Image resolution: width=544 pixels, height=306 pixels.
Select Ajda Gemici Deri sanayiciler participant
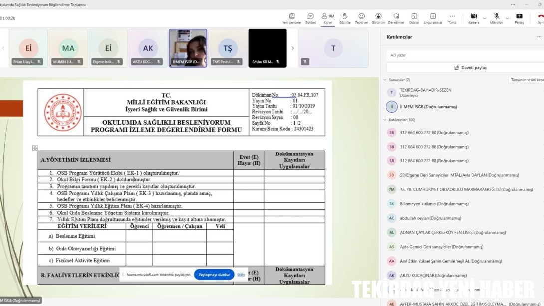click(x=441, y=247)
